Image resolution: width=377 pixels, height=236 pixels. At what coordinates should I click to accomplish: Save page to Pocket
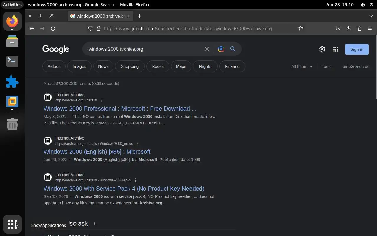coord(338,28)
